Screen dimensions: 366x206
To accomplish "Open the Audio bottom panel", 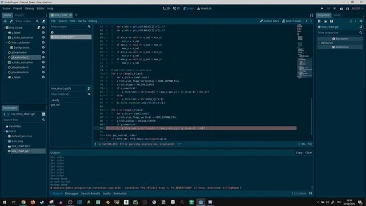I will point(107,193).
